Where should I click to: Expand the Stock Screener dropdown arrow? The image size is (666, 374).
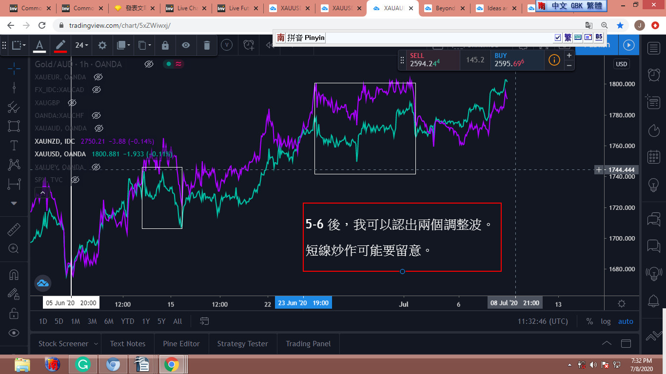point(96,344)
